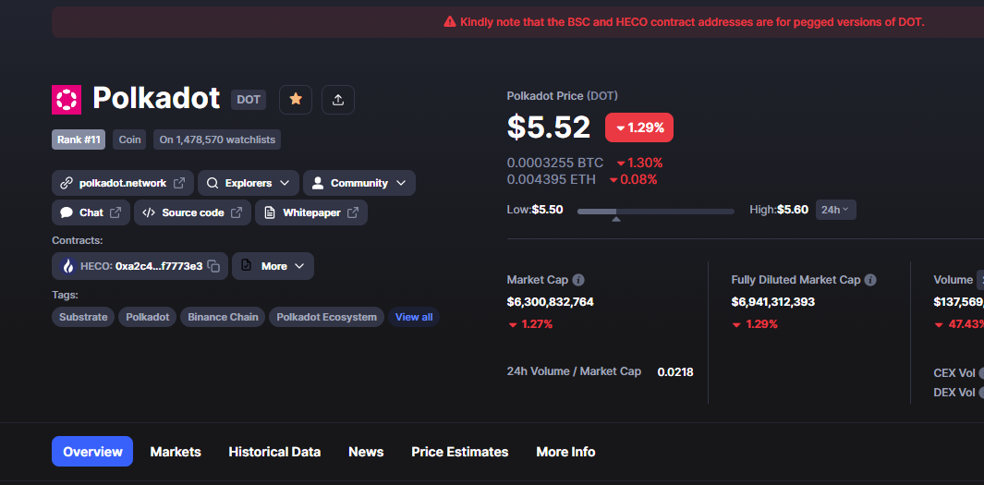Image resolution: width=984 pixels, height=485 pixels.
Task: Click the share upload icon button
Action: tap(337, 100)
